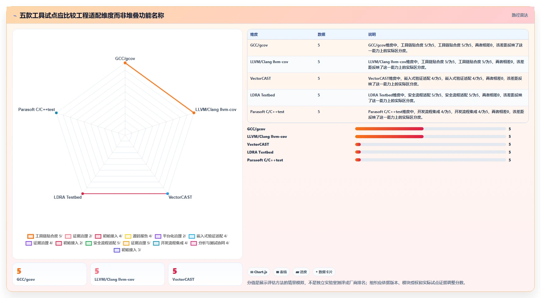Toggle the 初始接入 2/ legend series
The height and width of the screenshot is (298, 541).
(69, 243)
